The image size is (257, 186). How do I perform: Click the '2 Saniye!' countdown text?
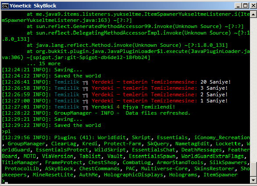tap(214, 95)
